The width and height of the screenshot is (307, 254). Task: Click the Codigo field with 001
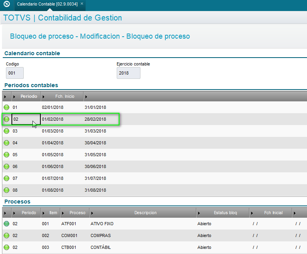15,73
